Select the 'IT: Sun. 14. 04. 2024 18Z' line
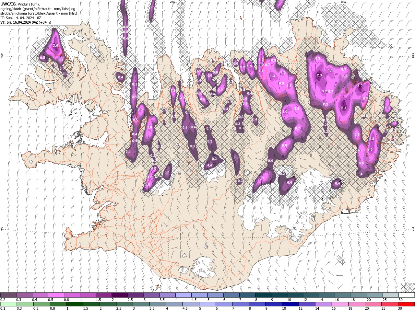This screenshot has width=415, height=311. coord(20,18)
